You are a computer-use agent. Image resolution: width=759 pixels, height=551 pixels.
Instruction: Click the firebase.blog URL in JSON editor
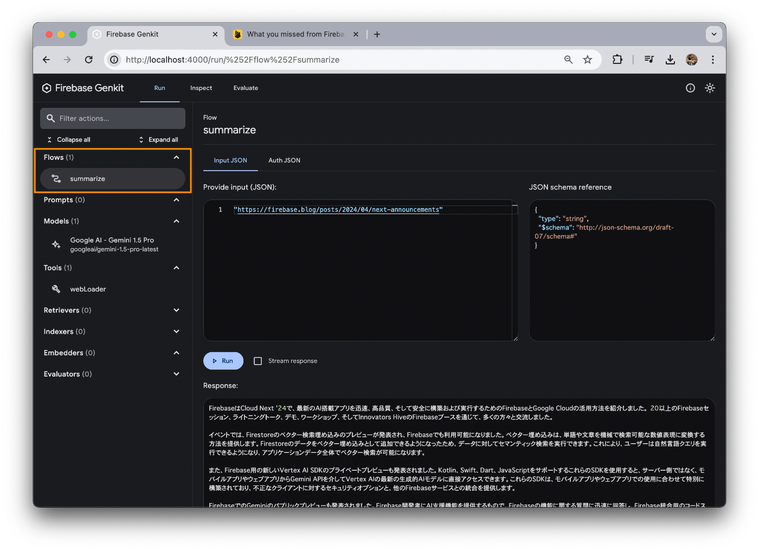pyautogui.click(x=338, y=210)
